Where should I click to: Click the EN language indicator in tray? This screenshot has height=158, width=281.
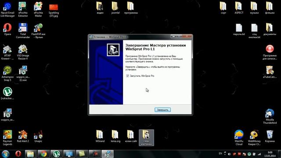(220, 154)
